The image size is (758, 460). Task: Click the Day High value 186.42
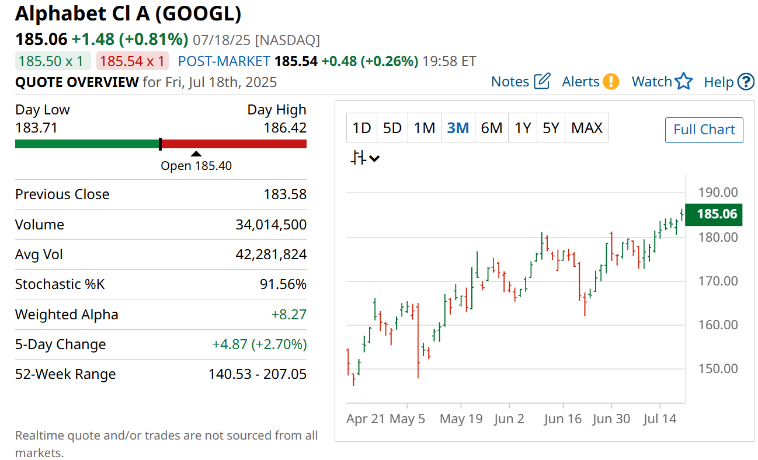coord(285,127)
